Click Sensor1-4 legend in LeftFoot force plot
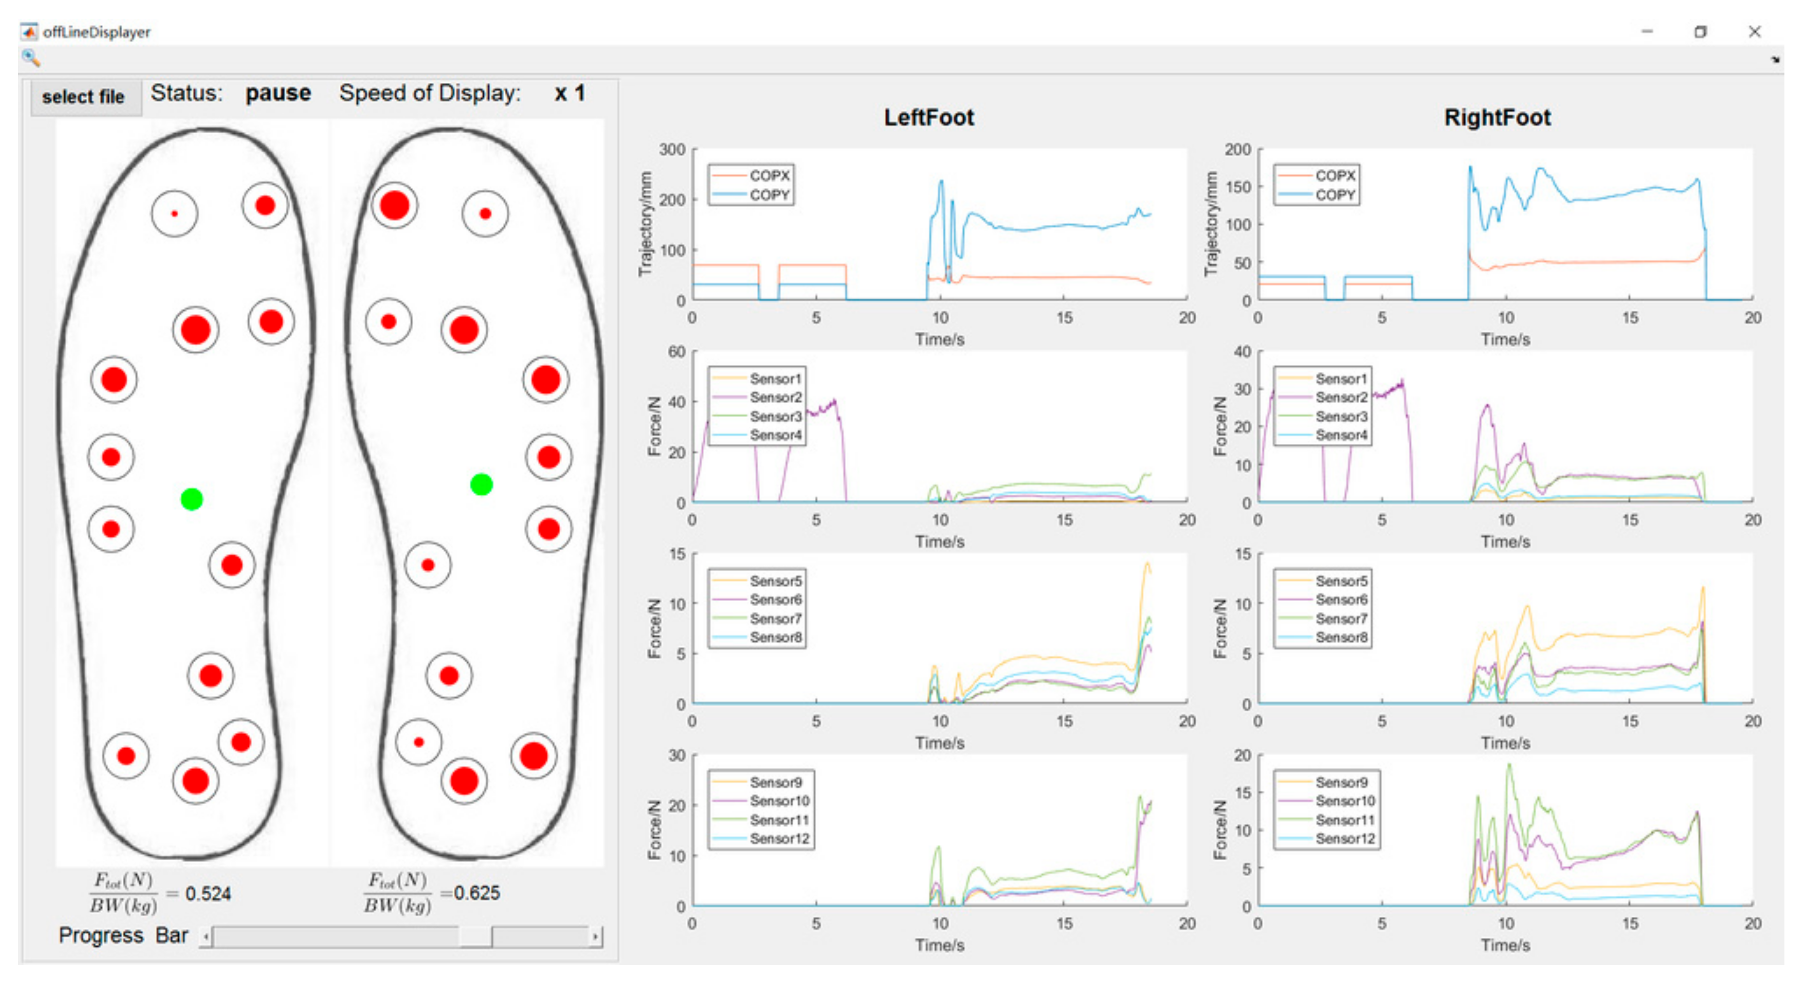This screenshot has width=1806, height=982. 756,406
